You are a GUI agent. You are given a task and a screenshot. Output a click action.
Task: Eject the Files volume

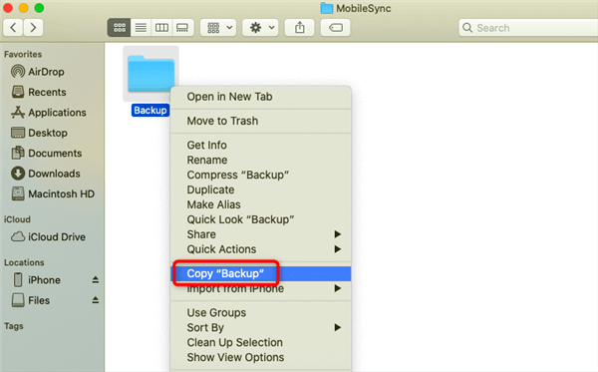[96, 300]
